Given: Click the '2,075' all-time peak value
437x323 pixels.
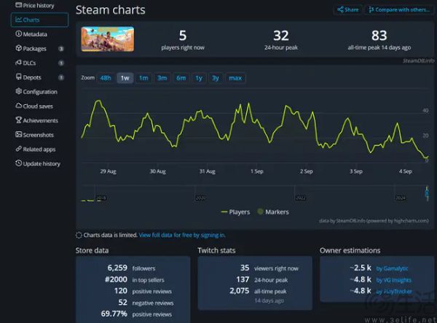Looking at the screenshot, I should (x=240, y=291).
